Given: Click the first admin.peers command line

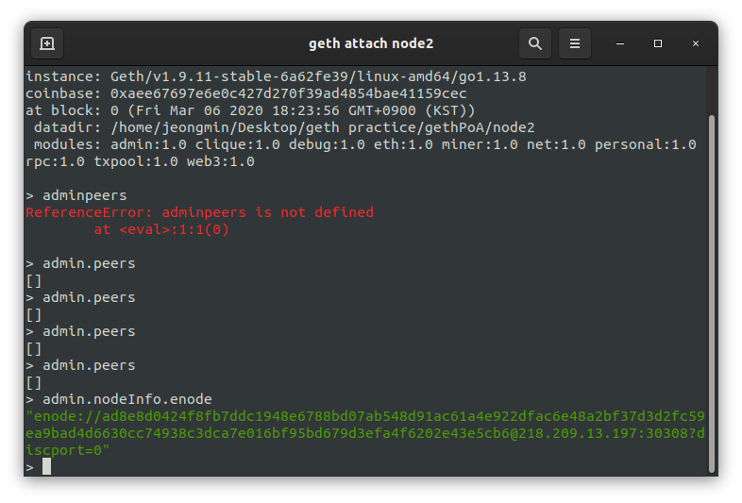Looking at the screenshot, I should pyautogui.click(x=80, y=263).
